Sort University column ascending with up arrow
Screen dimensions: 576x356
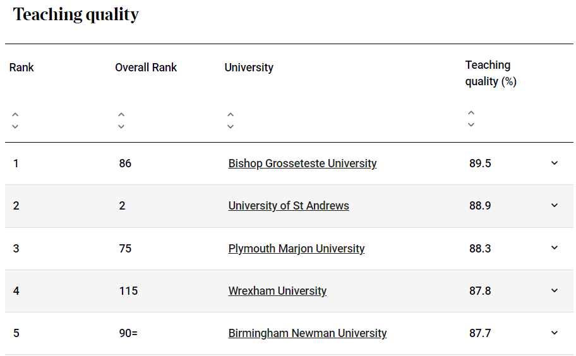pos(231,114)
